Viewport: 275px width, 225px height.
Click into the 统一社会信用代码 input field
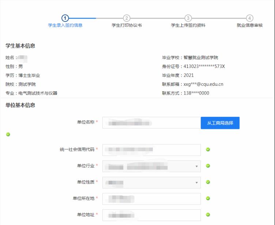151,150
